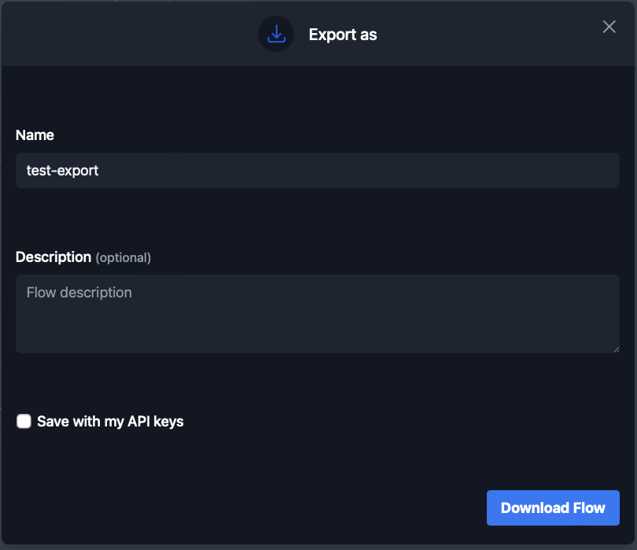Click the resize grip on the description box

[x=617, y=349]
